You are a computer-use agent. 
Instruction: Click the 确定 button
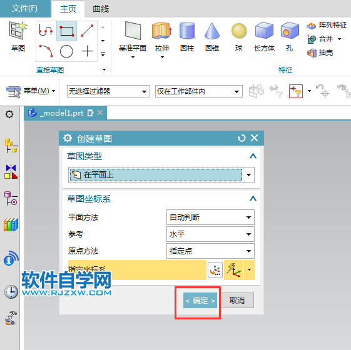[200, 301]
